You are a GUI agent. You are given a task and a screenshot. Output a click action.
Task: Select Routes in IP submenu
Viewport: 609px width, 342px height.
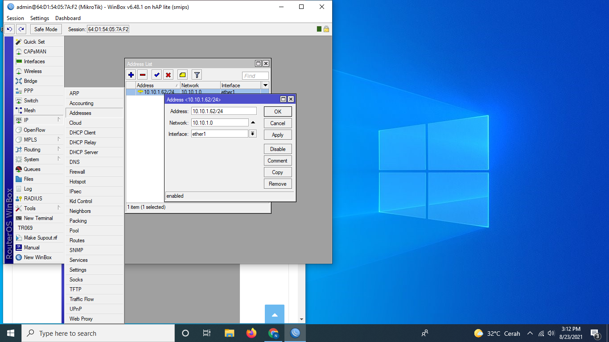point(95,240)
